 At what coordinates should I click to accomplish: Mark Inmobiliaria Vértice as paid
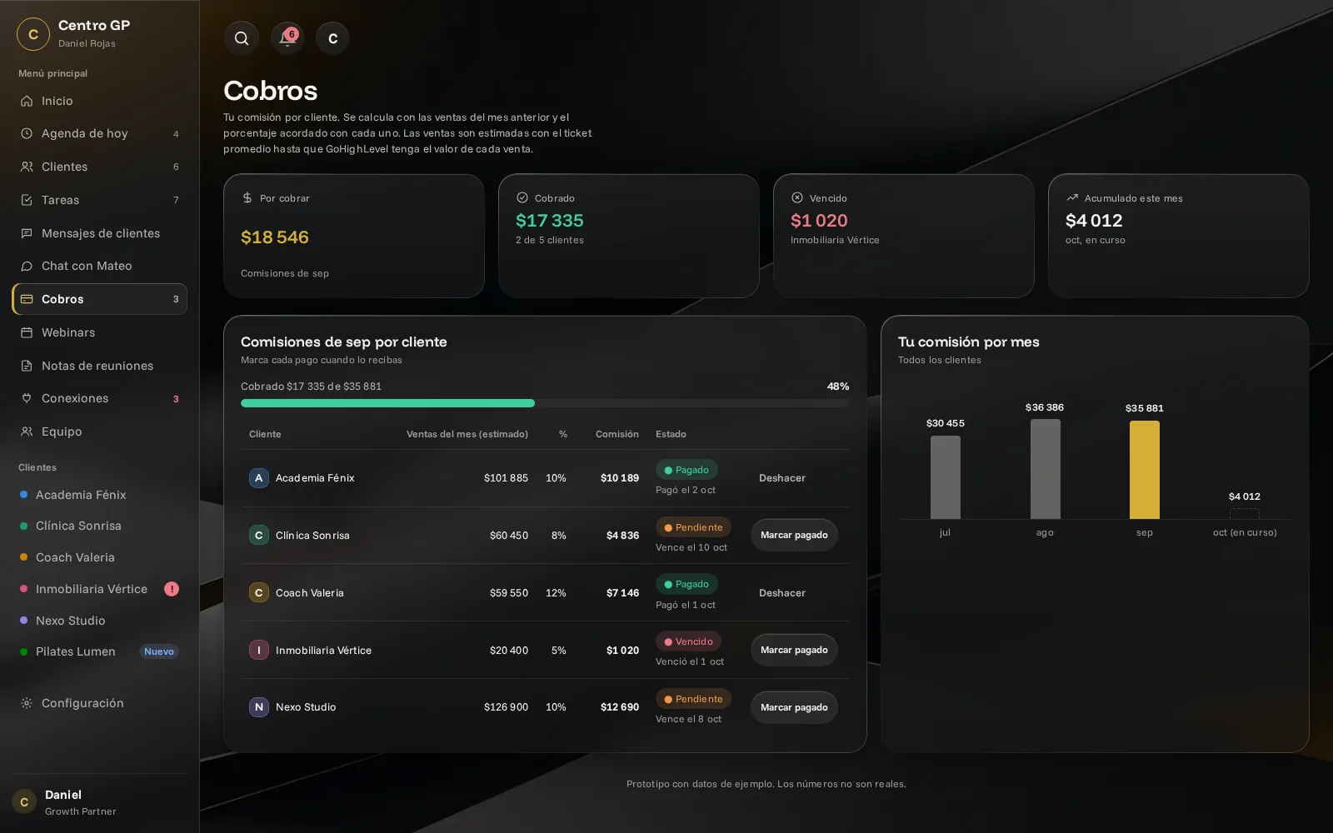[794, 650]
